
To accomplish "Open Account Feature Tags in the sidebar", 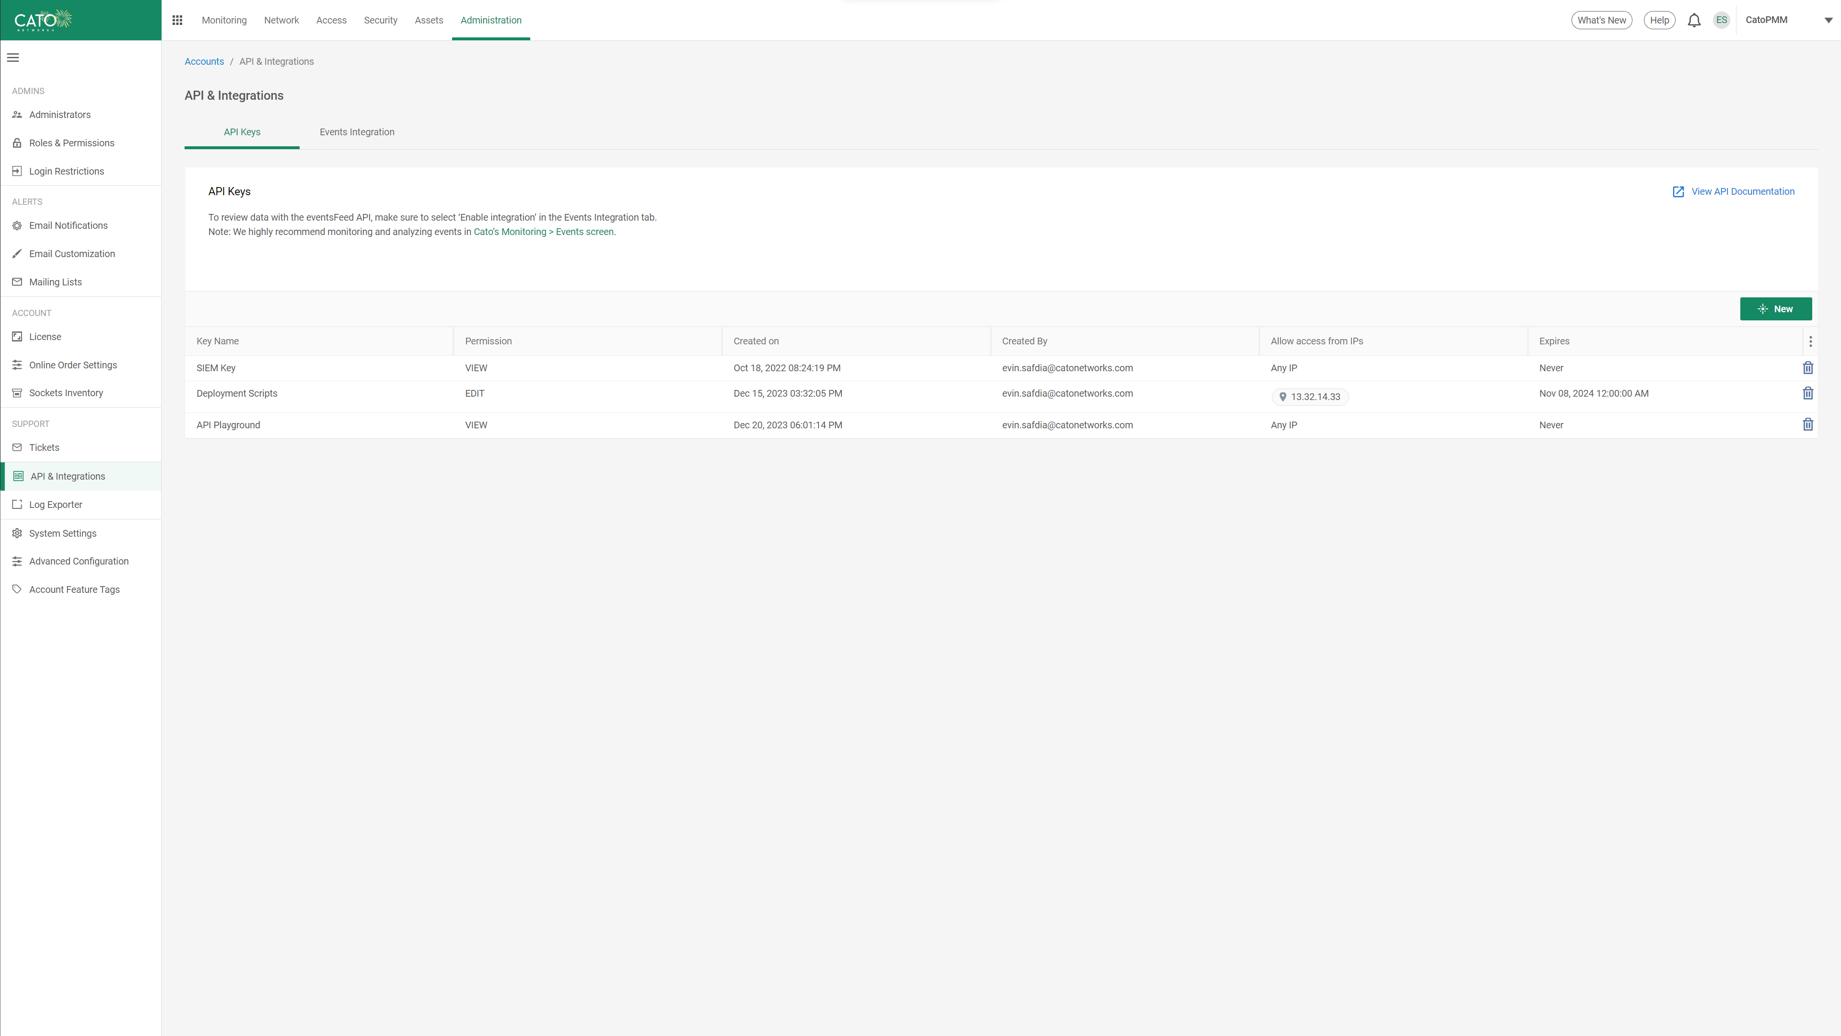I will pos(74,589).
